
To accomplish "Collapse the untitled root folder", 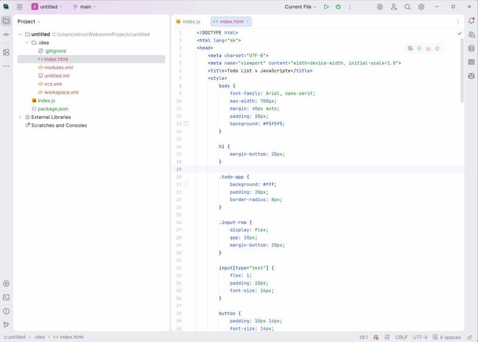I will click(x=20, y=35).
